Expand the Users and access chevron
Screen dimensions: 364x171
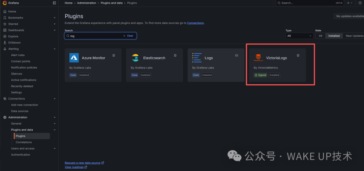55,148
